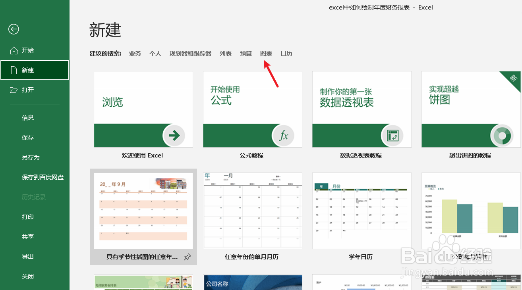This screenshot has height=290, width=522.
Task: Click 规划器和跟踪器 suggested search
Action: pos(190,54)
